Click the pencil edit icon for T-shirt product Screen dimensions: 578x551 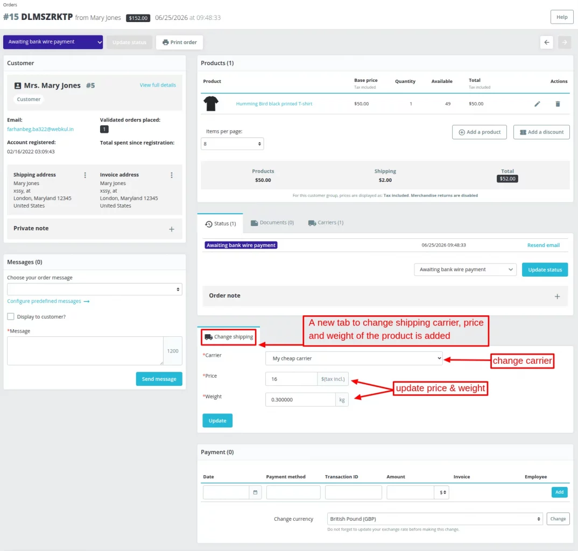[x=537, y=104]
